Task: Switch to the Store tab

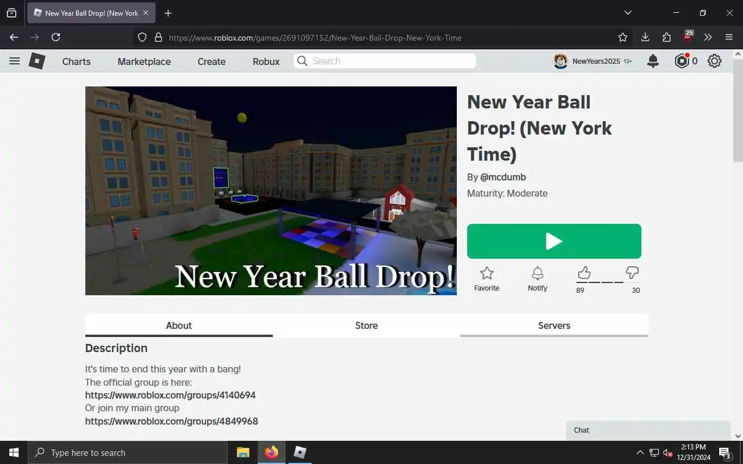Action: [366, 325]
